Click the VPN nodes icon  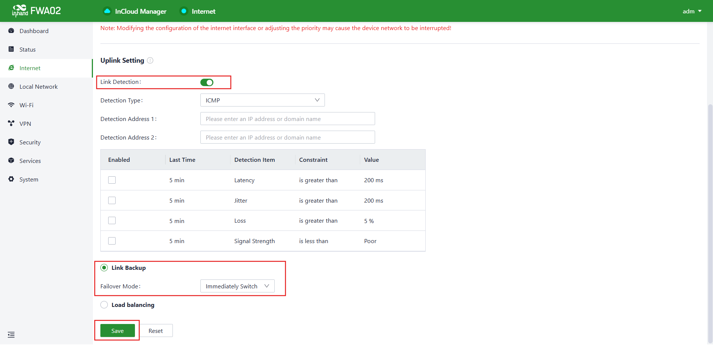click(11, 123)
